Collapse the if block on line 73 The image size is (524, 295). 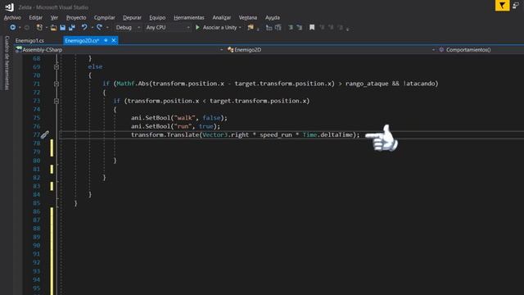(x=56, y=101)
